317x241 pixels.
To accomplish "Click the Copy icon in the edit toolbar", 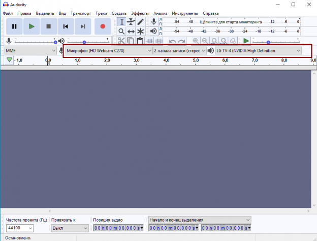I will [x=131, y=41].
